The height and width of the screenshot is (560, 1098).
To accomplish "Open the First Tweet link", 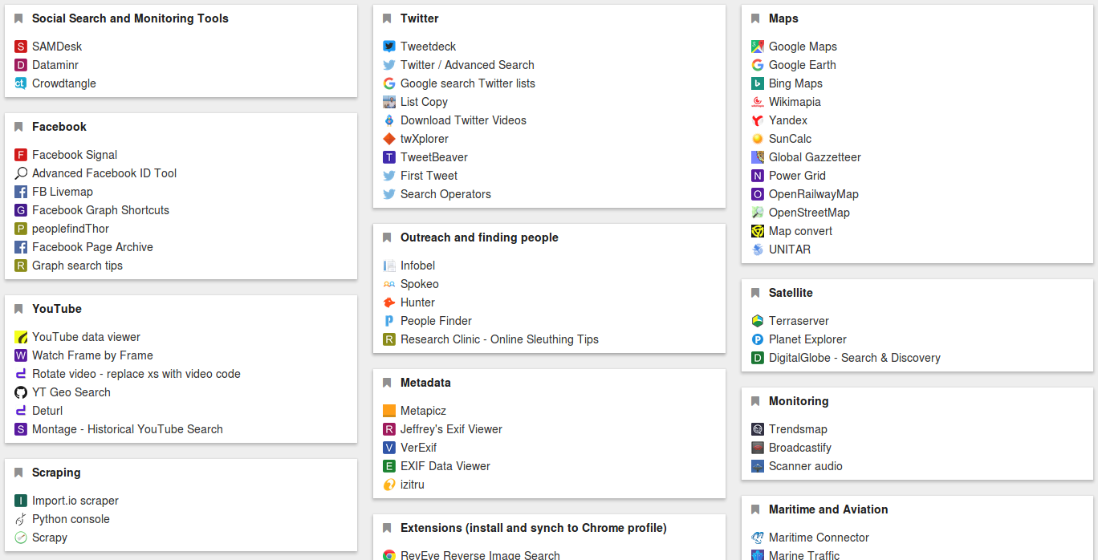I will click(429, 176).
